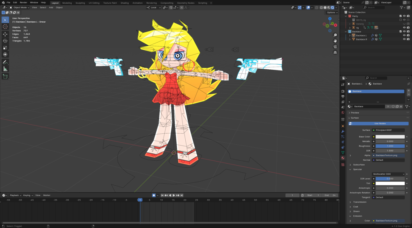Switch to the UV Editing workspace tab
Screen dimensions: 412x228
94,3
